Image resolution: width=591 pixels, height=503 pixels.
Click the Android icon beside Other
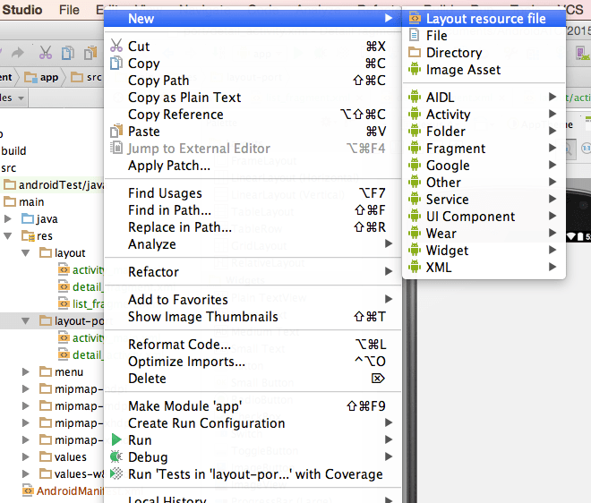tap(415, 182)
